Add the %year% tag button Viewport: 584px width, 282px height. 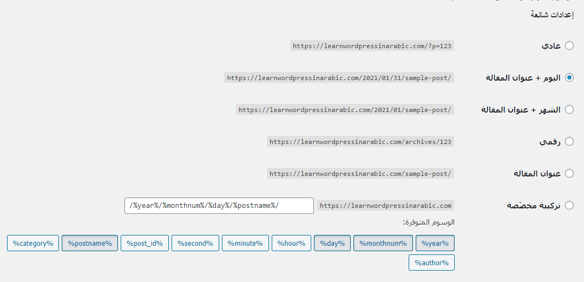point(435,243)
